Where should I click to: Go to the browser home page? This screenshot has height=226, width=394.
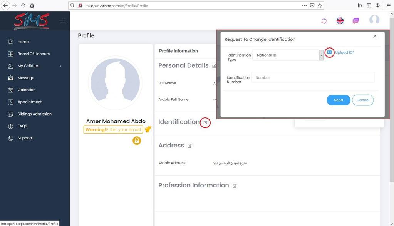point(32,5)
